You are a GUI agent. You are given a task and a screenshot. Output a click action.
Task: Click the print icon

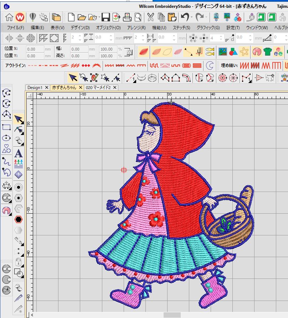(x=127, y=17)
